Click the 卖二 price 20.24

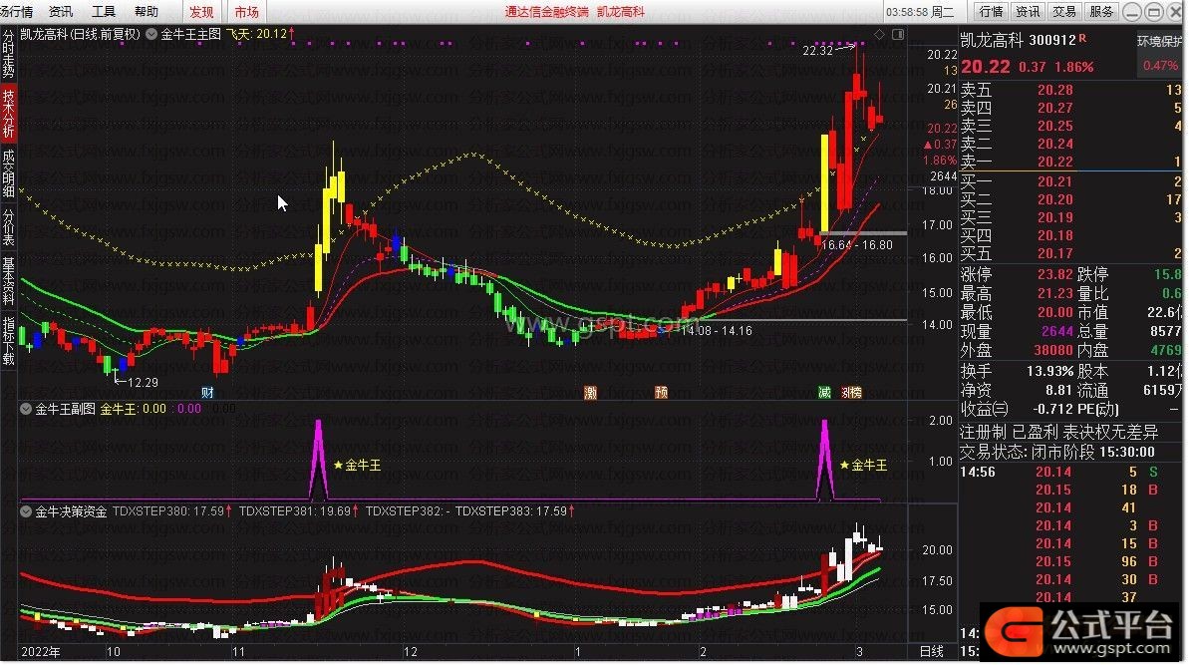pyautogui.click(x=1054, y=144)
